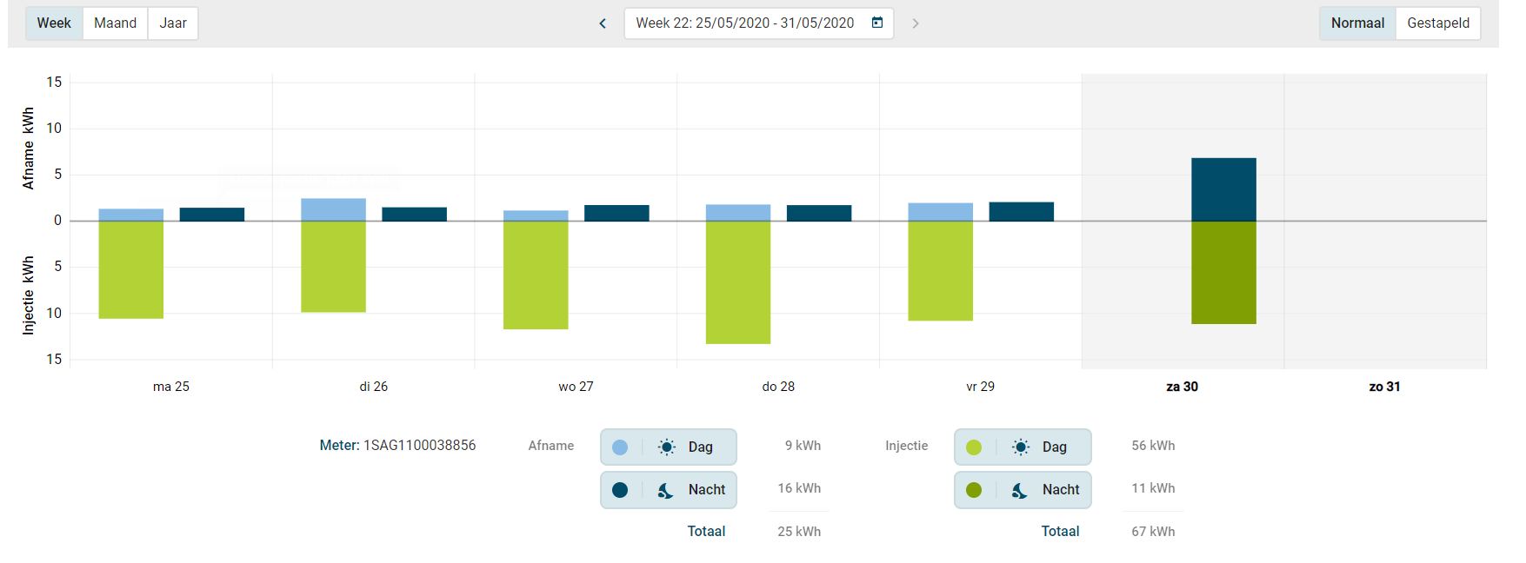Go to previous week with left chevron
This screenshot has height=563, width=1526.
tap(603, 23)
